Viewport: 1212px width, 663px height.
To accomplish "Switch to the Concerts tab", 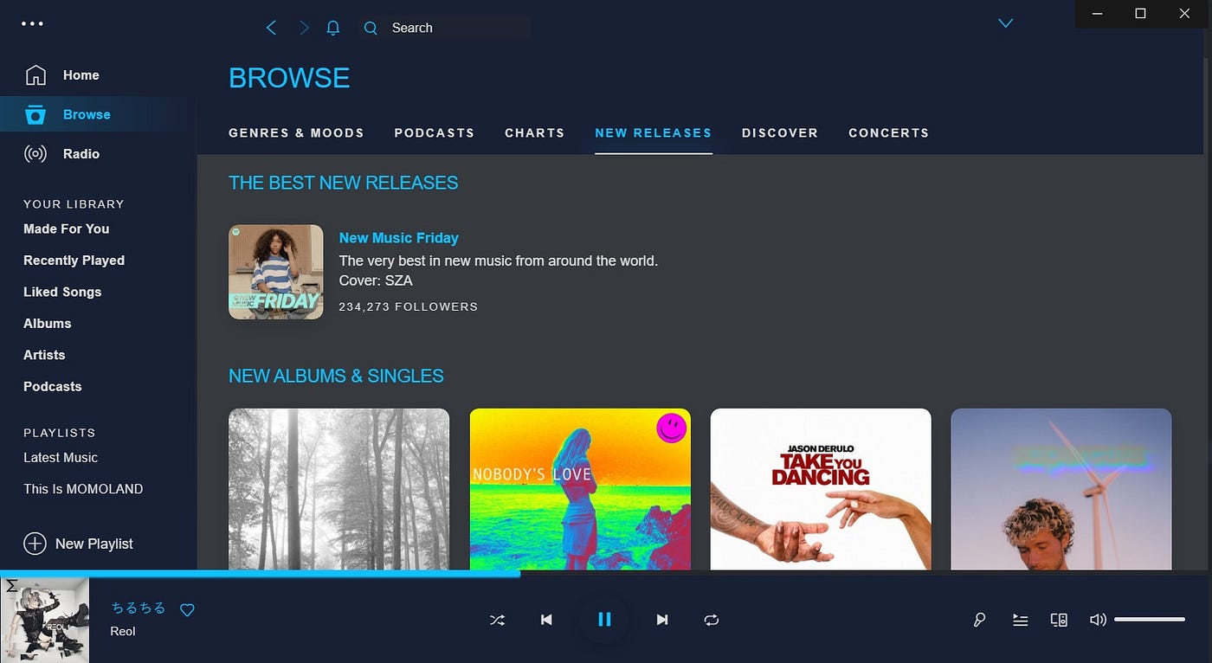I will (889, 133).
